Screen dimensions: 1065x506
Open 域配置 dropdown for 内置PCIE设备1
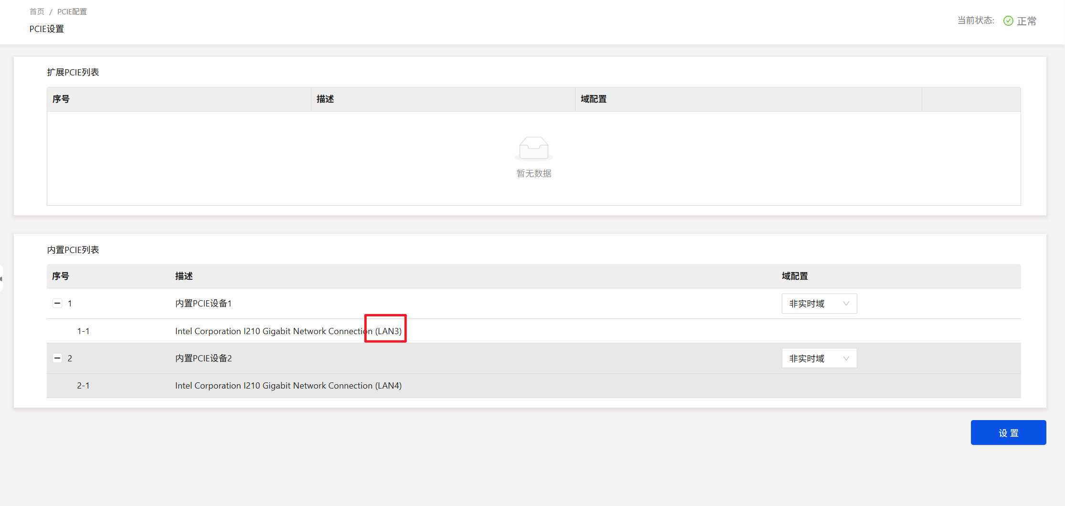tap(819, 304)
